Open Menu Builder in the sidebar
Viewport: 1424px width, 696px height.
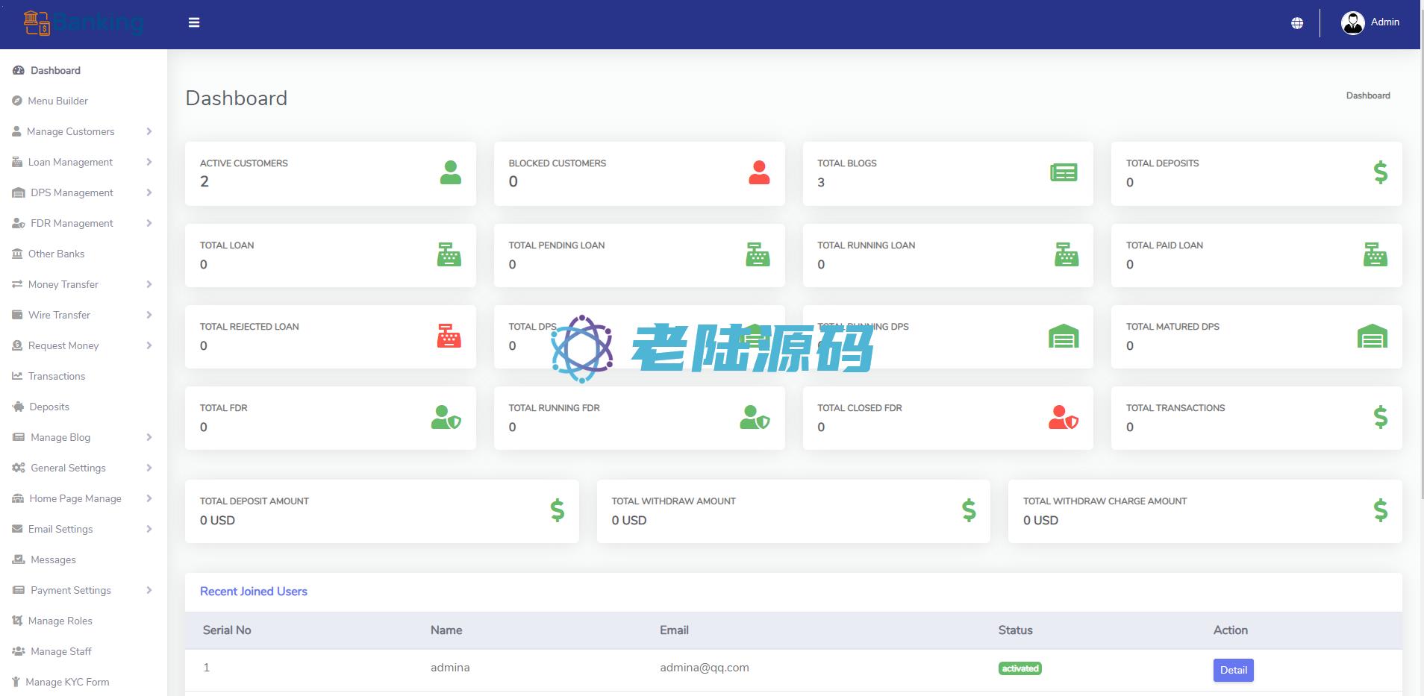pos(57,101)
